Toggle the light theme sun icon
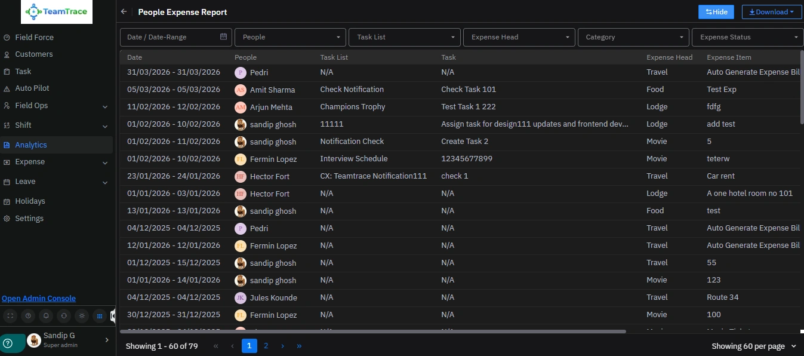Screen dimensions: 804x356 tap(82, 315)
